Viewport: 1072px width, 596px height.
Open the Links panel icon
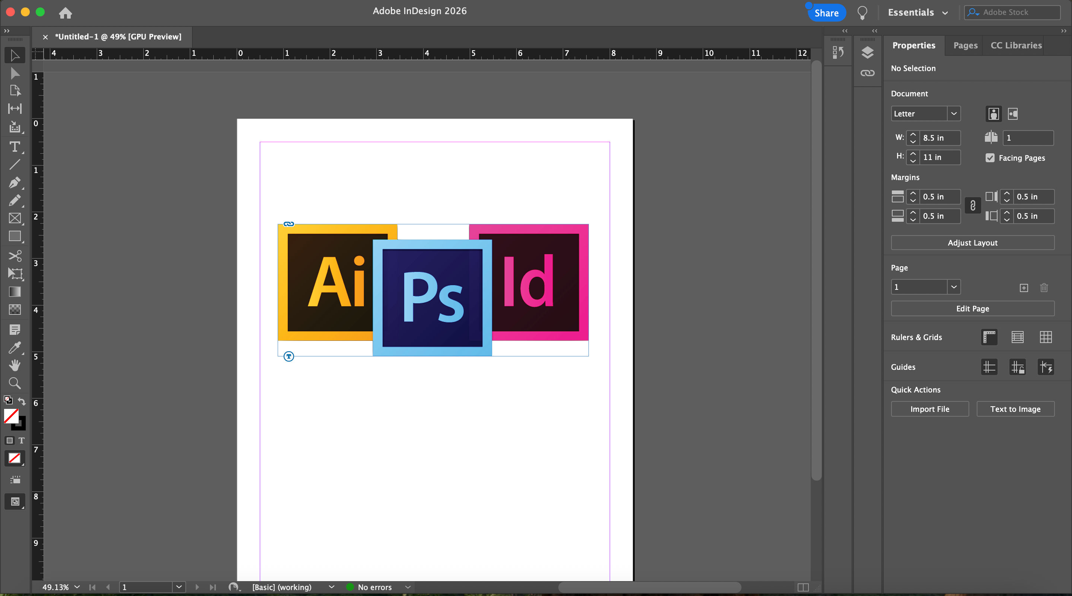pos(867,73)
